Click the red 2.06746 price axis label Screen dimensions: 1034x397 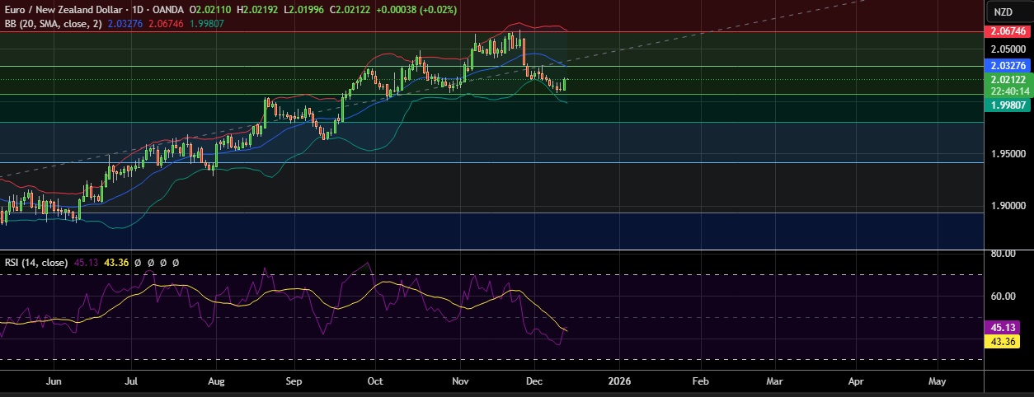(x=1008, y=31)
